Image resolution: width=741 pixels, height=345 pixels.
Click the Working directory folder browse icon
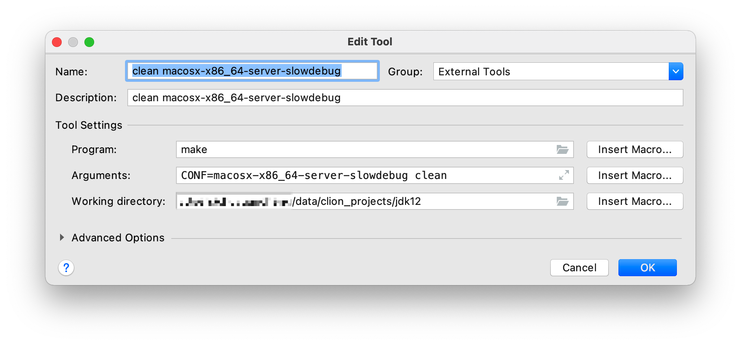[x=562, y=201]
